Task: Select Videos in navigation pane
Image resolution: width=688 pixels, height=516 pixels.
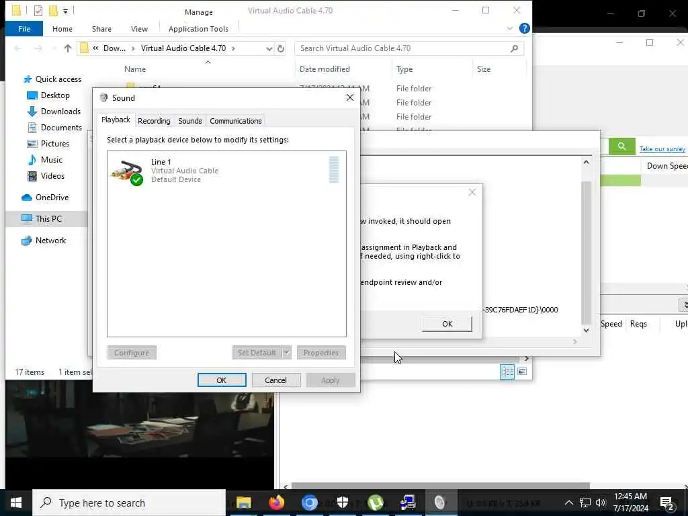Action: [46, 176]
